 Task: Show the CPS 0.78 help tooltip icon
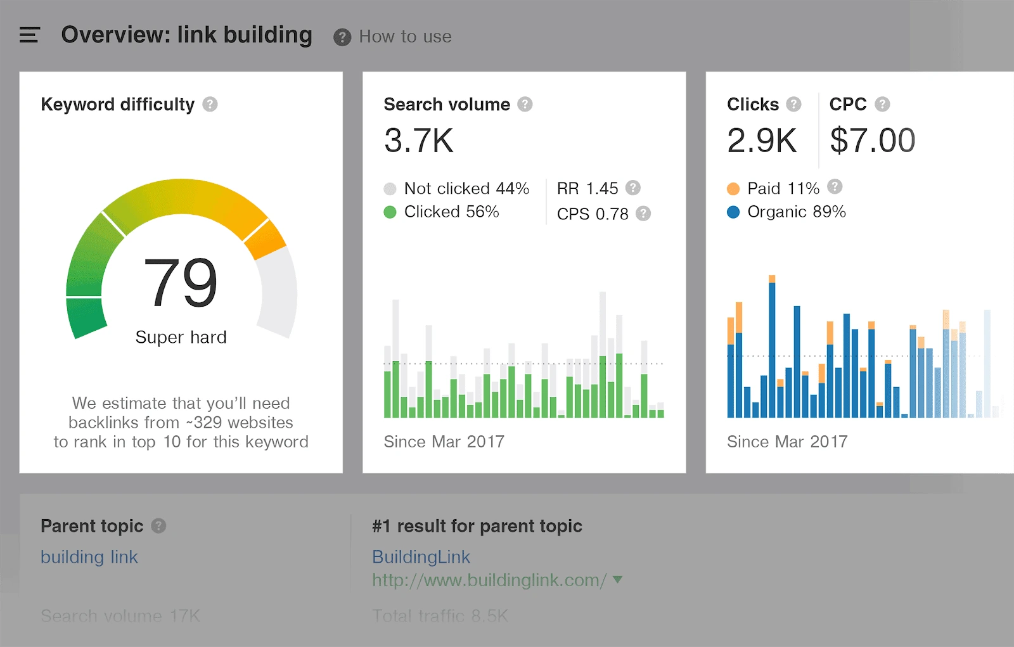(643, 214)
